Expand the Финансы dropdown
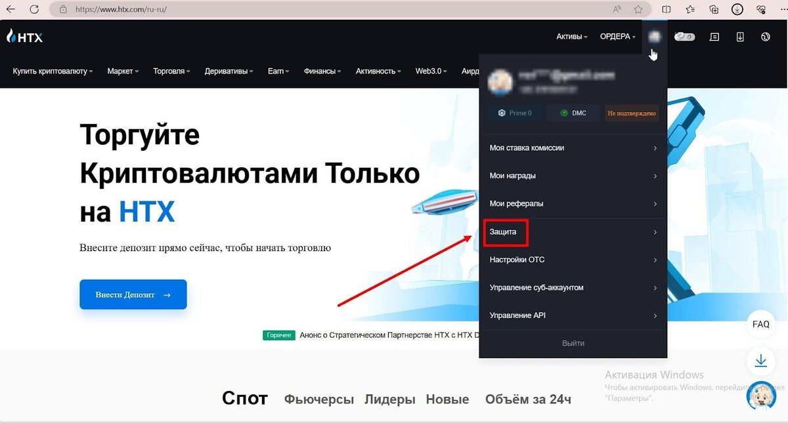Viewport: 788px width, 423px height. pyautogui.click(x=322, y=71)
